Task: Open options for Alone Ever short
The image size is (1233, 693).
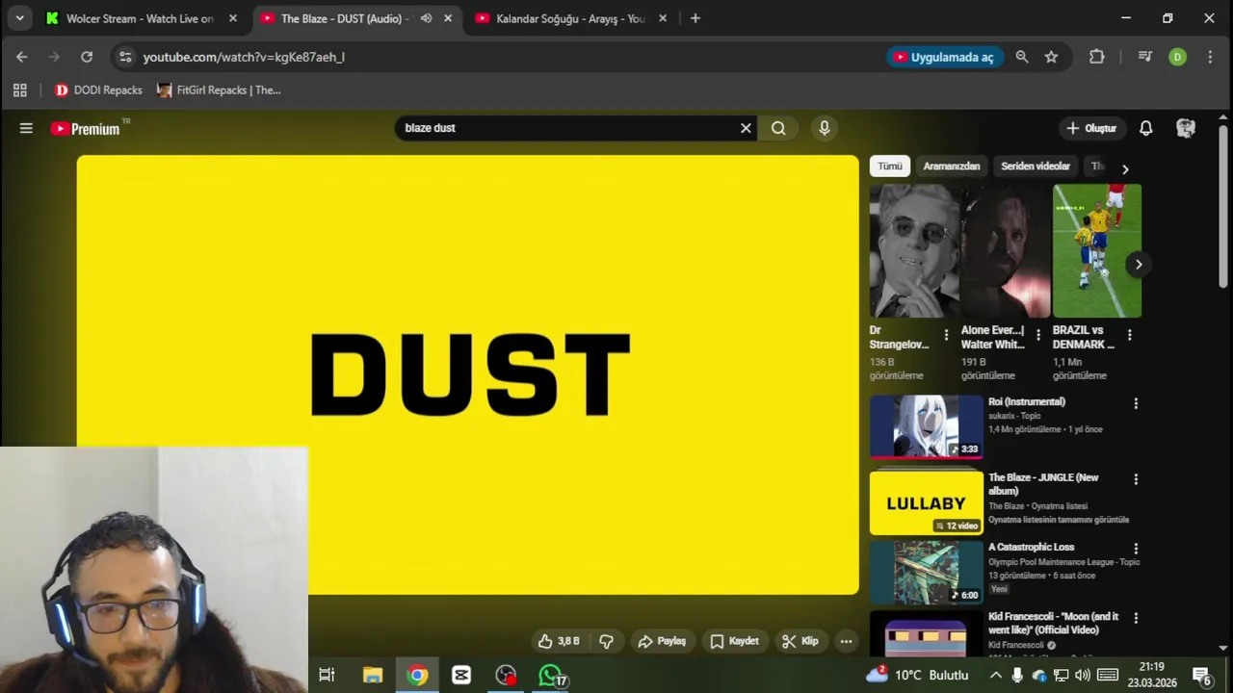Action: pos(1037,335)
